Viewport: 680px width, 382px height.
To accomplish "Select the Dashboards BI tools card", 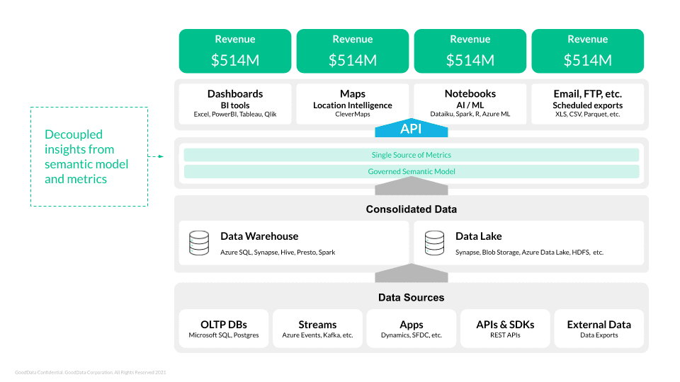I will [x=235, y=104].
